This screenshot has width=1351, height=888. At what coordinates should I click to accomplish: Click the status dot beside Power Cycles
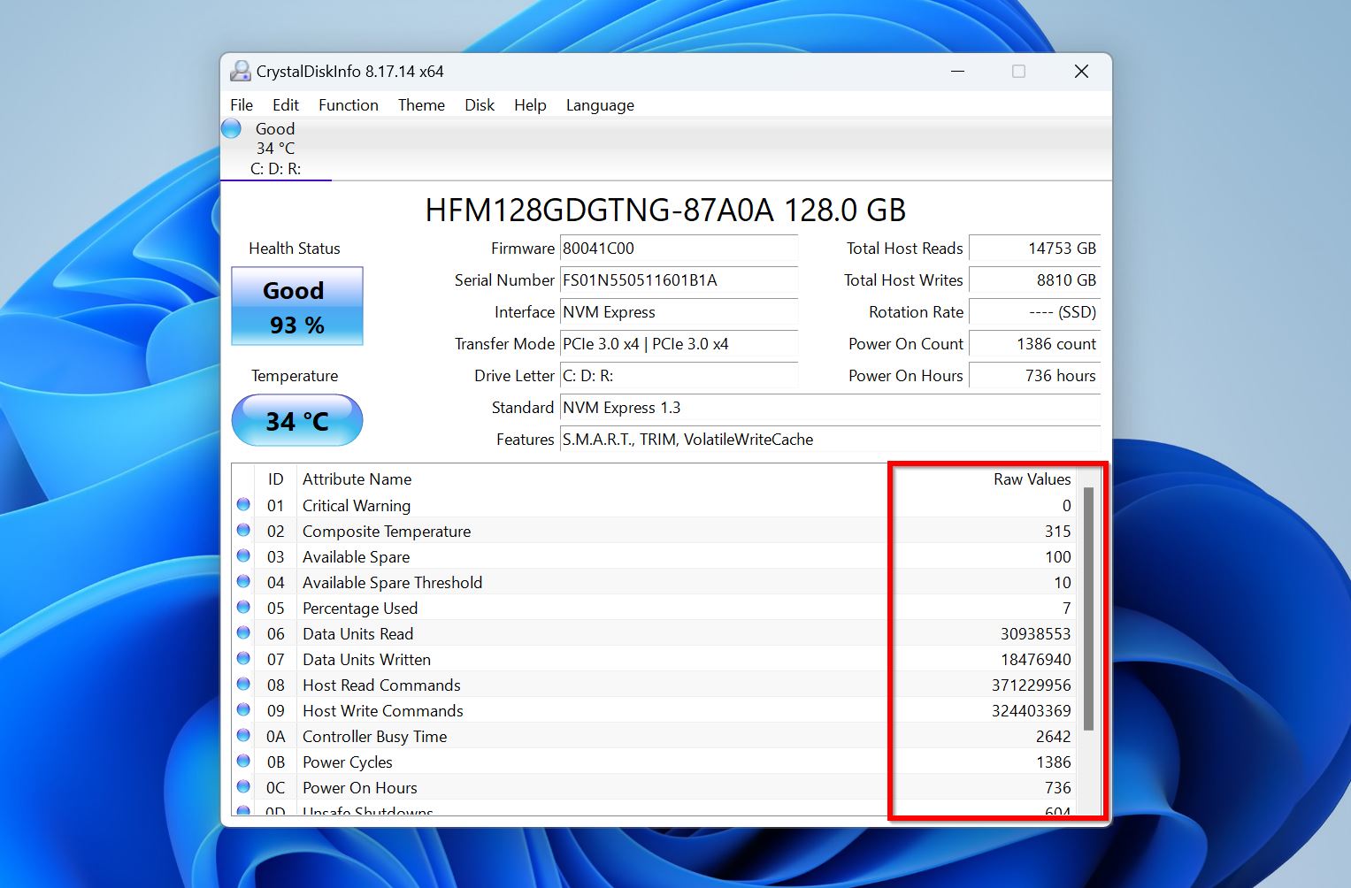pos(243,762)
